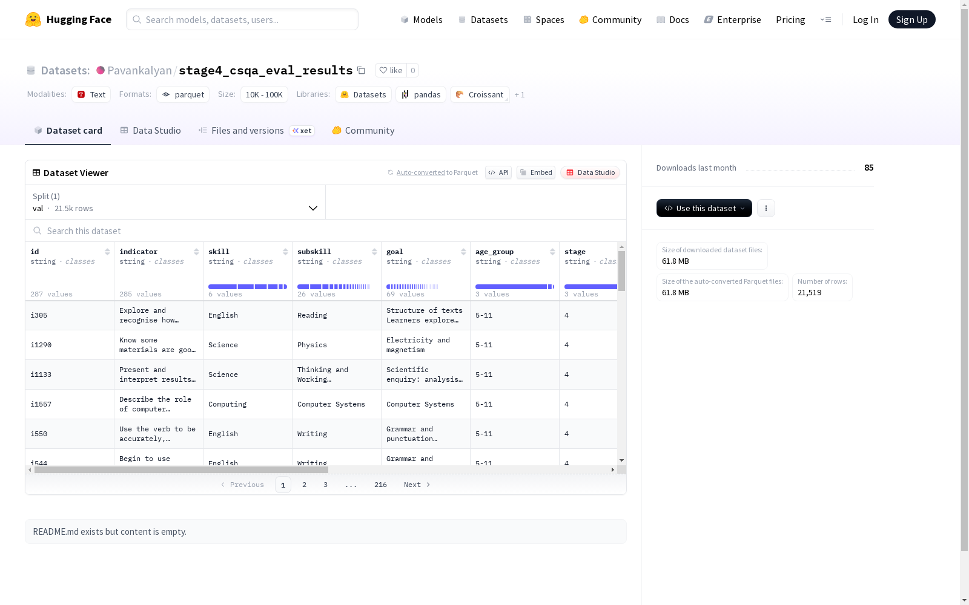Copy dataset name with the copy icon
Image resolution: width=969 pixels, height=605 pixels.
point(361,70)
